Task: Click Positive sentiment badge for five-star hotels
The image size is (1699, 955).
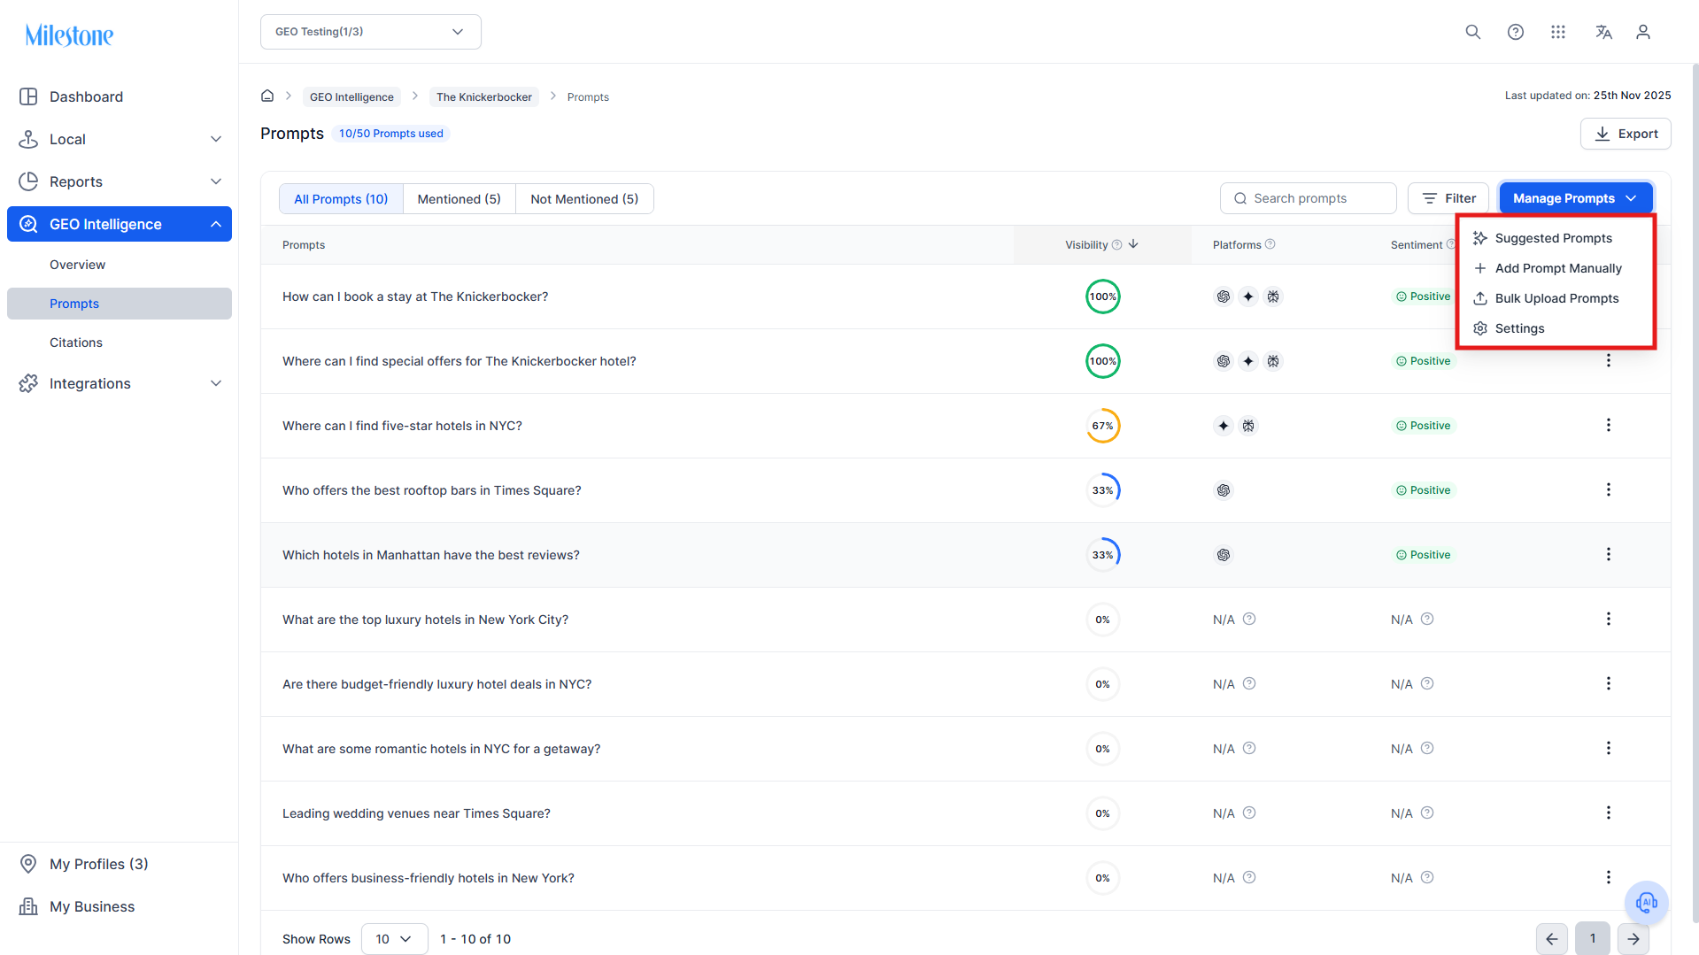Action: 1424,426
